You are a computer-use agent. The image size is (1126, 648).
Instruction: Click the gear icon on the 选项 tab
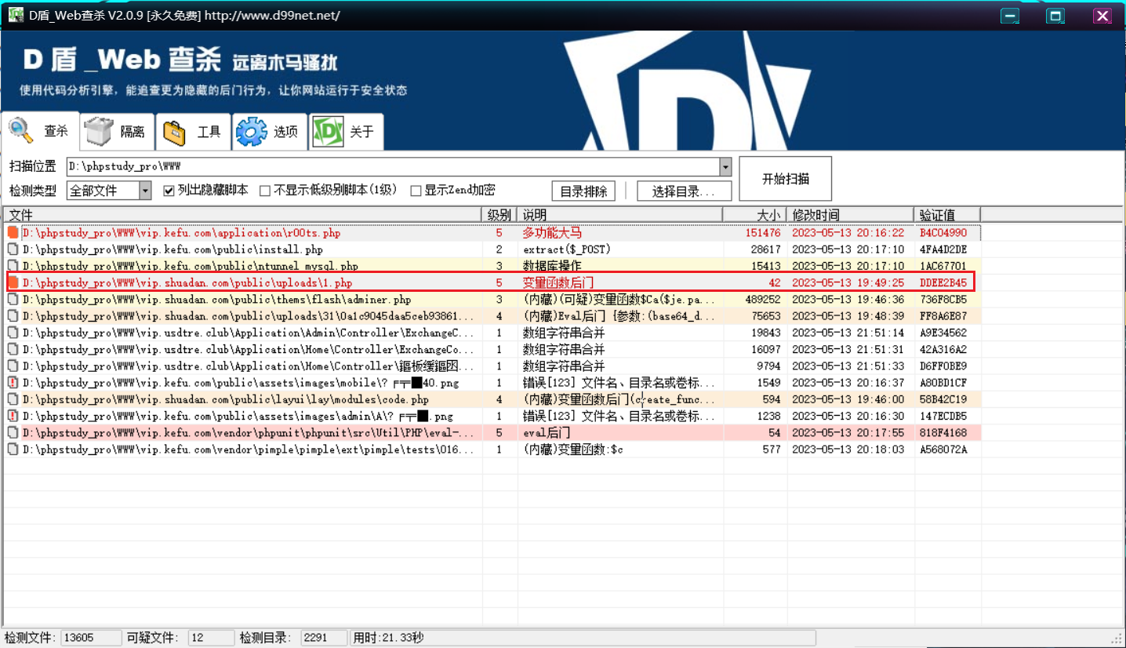point(252,132)
